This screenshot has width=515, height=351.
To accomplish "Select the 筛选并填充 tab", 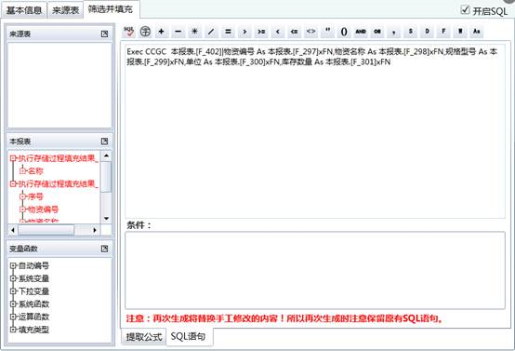I will pos(111,9).
